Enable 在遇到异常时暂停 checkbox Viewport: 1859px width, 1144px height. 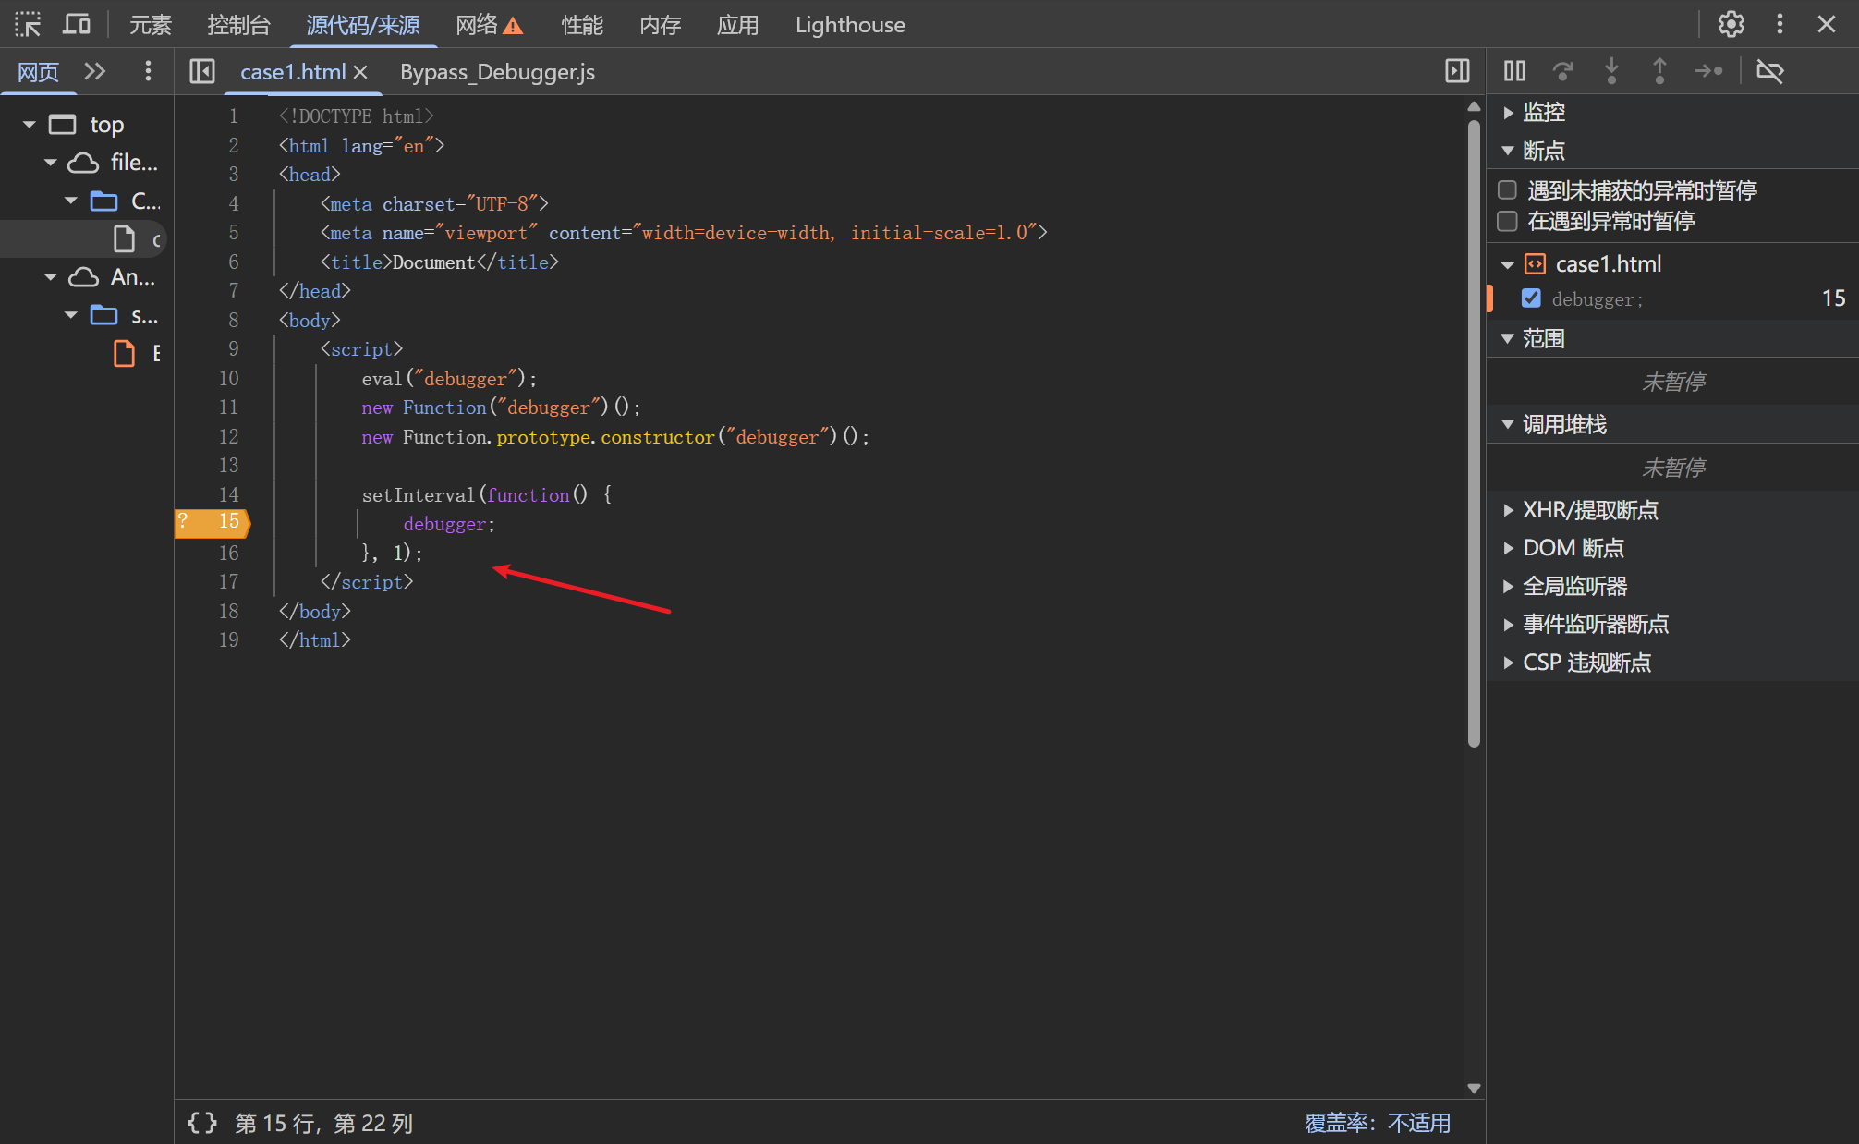click(1508, 221)
